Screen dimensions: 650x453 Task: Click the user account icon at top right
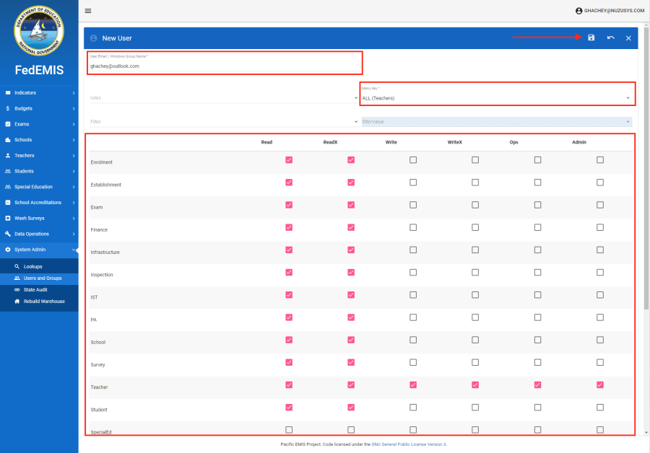point(578,11)
